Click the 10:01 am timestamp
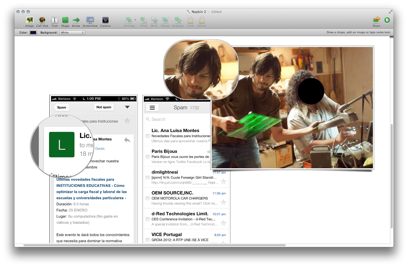The image size is (408, 277). tap(219, 214)
